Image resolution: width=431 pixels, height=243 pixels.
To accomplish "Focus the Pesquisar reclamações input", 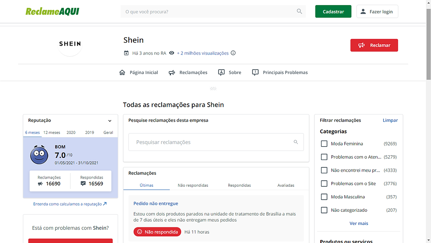I will point(216,142).
